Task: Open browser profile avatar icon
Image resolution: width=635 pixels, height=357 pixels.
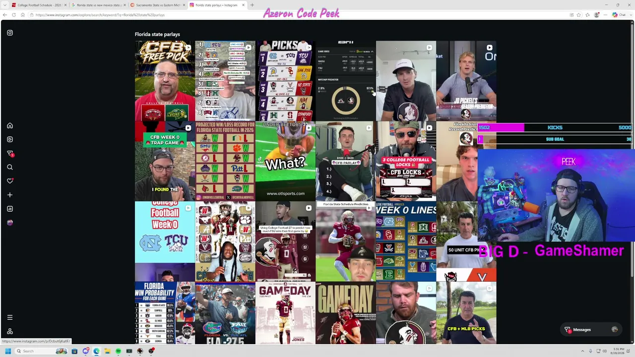Action: pyautogui.click(x=597, y=15)
